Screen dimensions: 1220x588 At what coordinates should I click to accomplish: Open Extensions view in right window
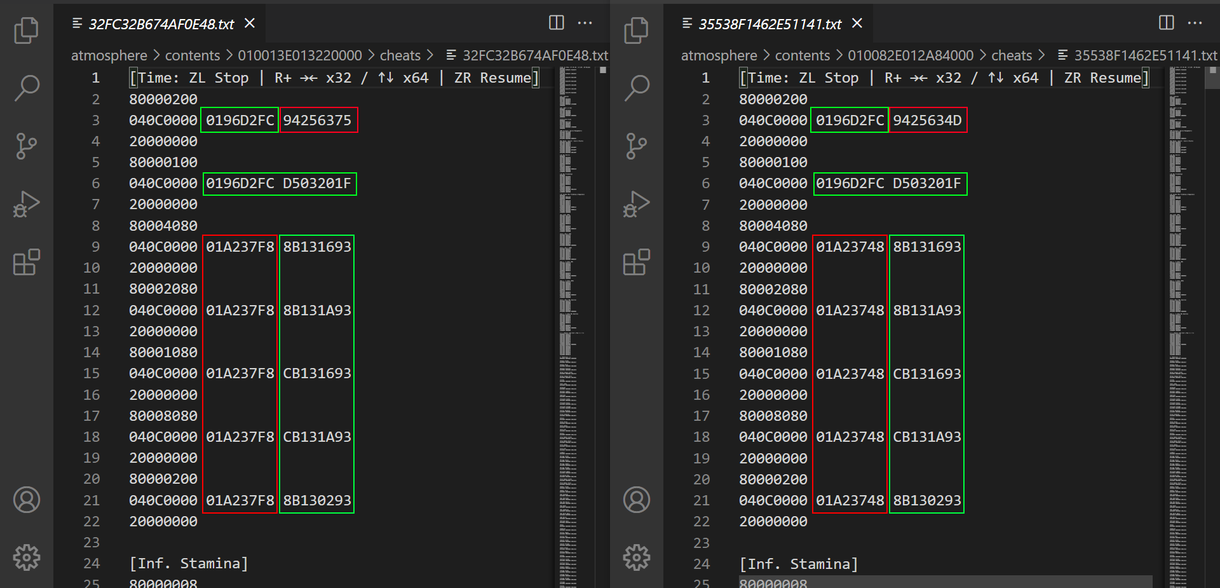(636, 262)
